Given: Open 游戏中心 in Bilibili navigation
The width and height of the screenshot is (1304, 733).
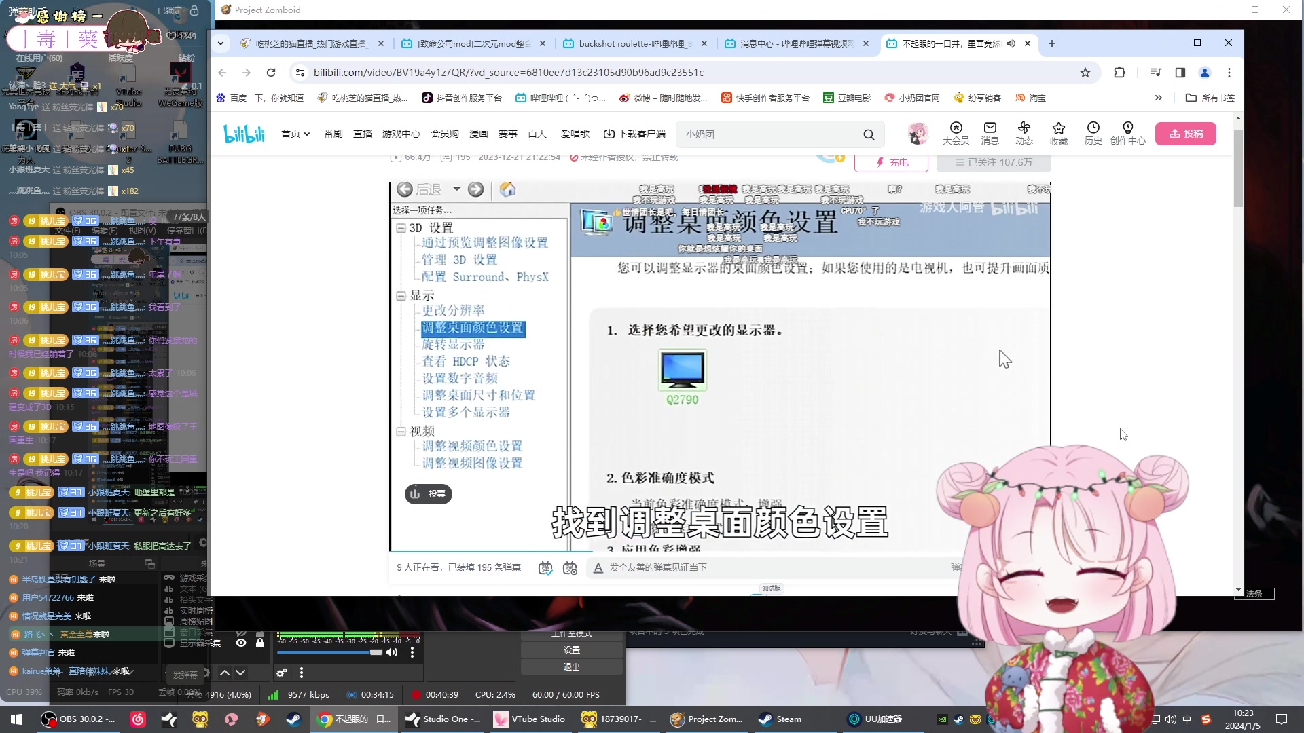Looking at the screenshot, I should click(x=401, y=134).
